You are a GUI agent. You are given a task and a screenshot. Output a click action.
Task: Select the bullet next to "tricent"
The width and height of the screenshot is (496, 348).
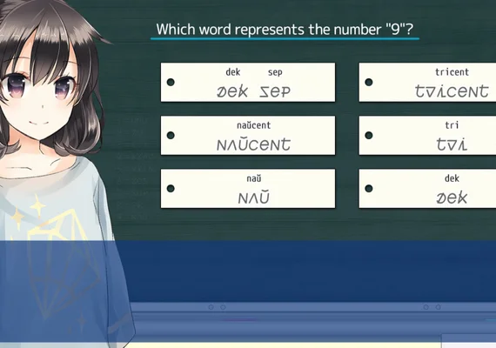click(369, 83)
